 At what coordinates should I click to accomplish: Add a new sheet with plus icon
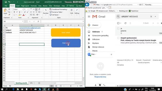coord(39,83)
